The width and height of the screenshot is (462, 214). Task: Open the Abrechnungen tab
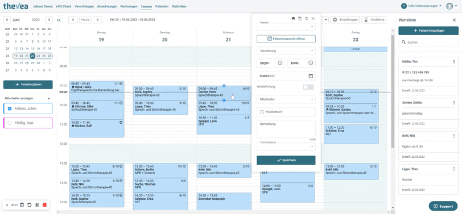pyautogui.click(x=107, y=6)
